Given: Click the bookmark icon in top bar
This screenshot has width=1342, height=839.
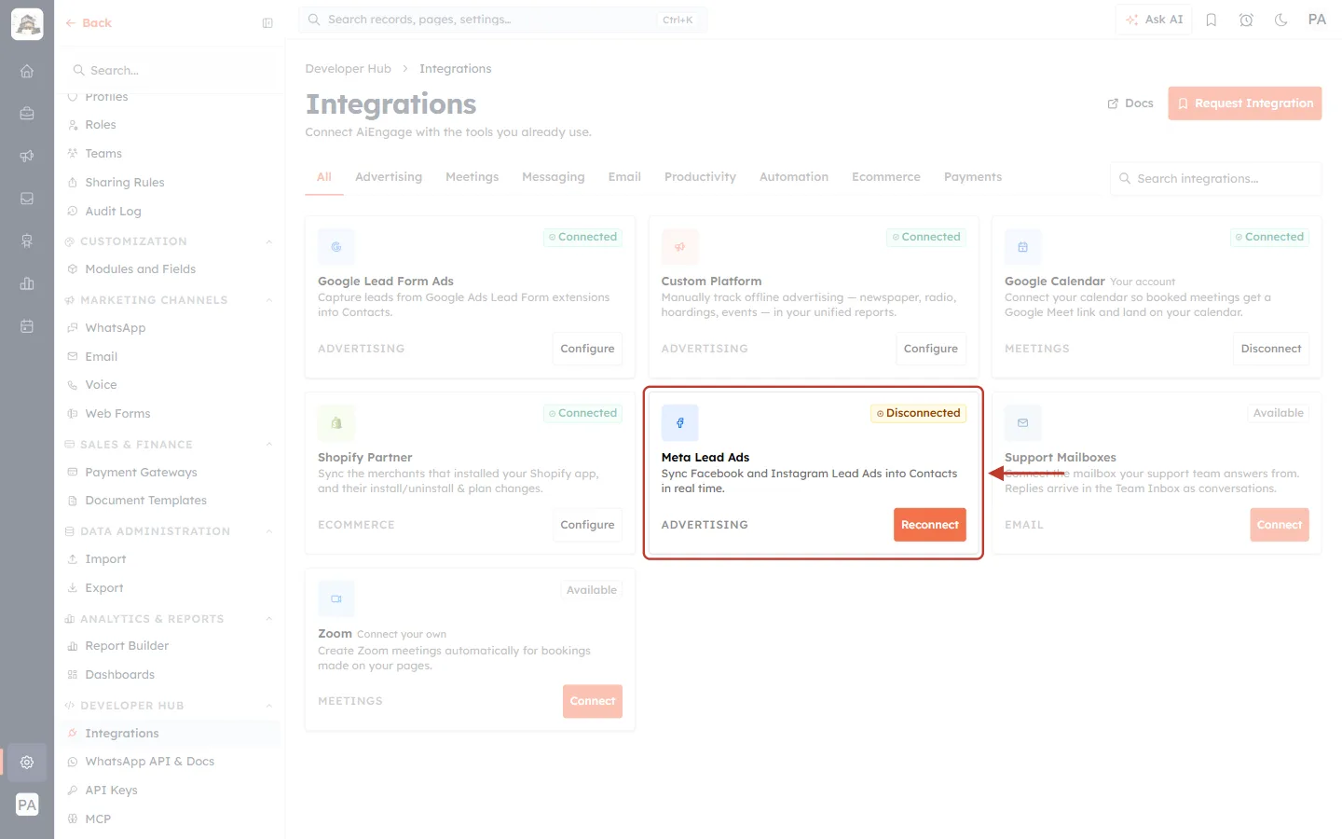Looking at the screenshot, I should (1212, 20).
